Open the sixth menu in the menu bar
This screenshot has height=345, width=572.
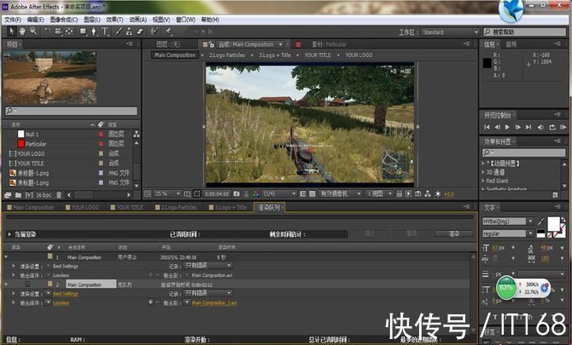point(138,20)
